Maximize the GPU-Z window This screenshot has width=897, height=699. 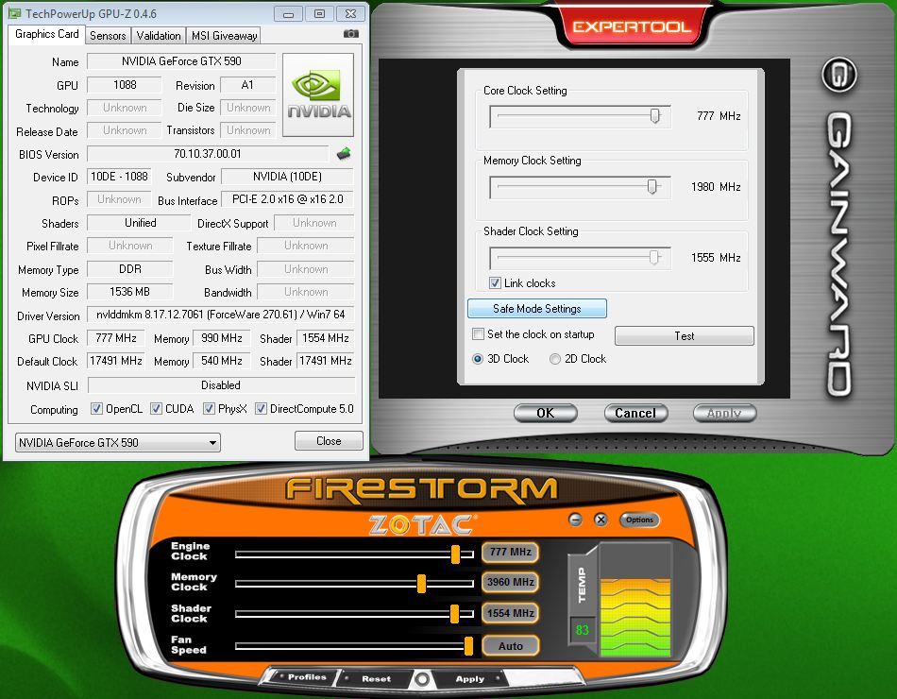click(x=319, y=14)
